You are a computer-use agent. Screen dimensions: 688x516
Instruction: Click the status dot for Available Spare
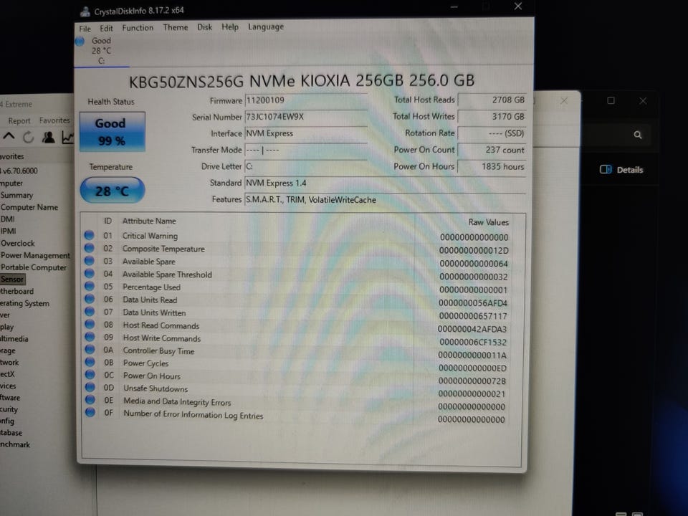(90, 261)
